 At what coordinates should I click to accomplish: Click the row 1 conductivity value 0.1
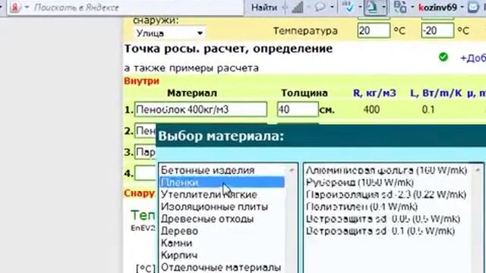pyautogui.click(x=428, y=109)
